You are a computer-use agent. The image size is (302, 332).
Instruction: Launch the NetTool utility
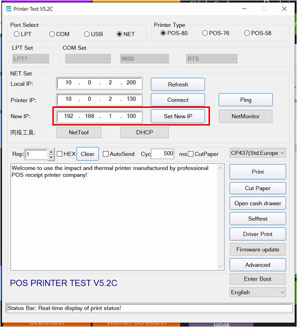[78, 132]
